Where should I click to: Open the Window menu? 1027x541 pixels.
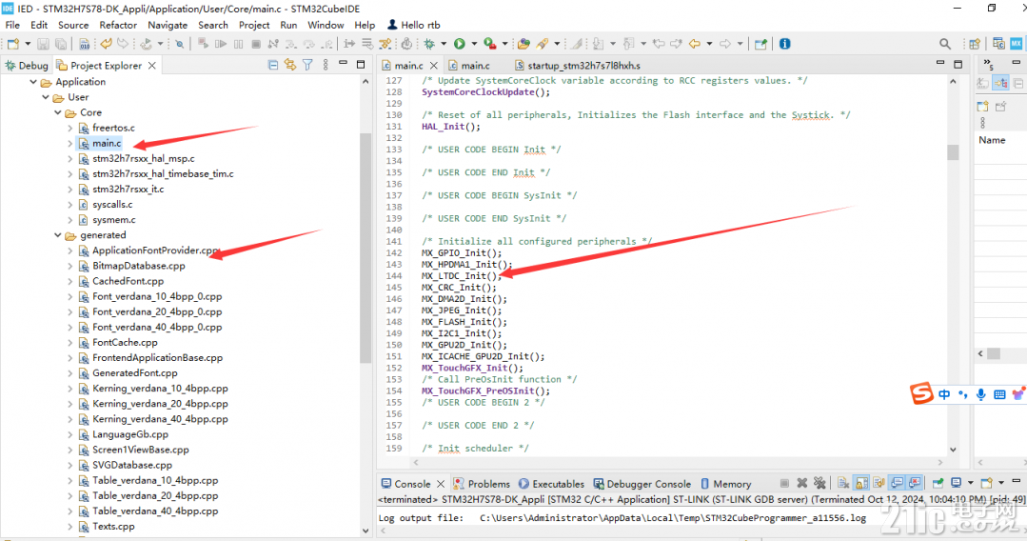[x=326, y=25]
